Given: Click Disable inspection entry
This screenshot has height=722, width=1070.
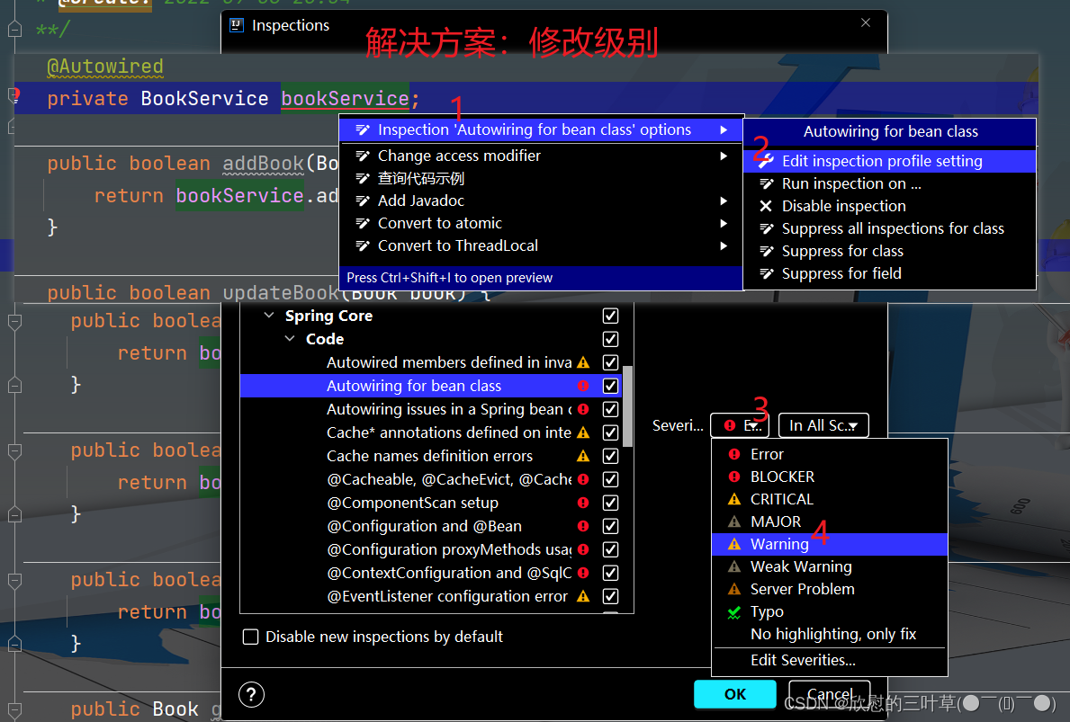Looking at the screenshot, I should [x=890, y=207].
